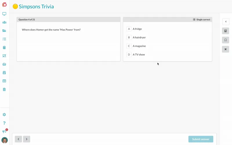This screenshot has height=145, width=232.
Task: Bookmark this question
Action: click(x=226, y=40)
